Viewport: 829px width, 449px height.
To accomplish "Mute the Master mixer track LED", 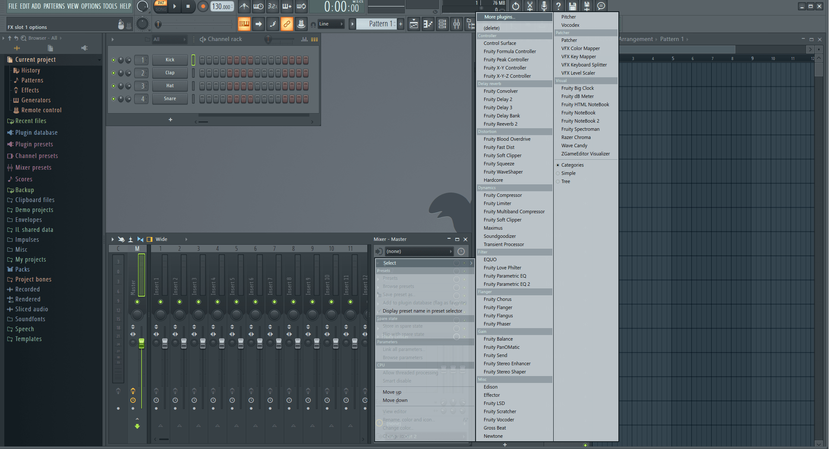I will point(137,302).
